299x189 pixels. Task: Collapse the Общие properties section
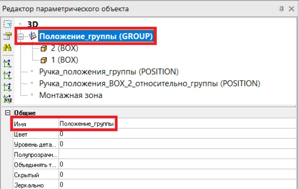[7, 113]
